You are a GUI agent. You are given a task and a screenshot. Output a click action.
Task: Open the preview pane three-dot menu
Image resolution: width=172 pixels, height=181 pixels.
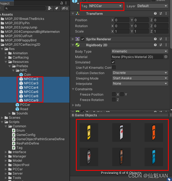(x=171, y=115)
